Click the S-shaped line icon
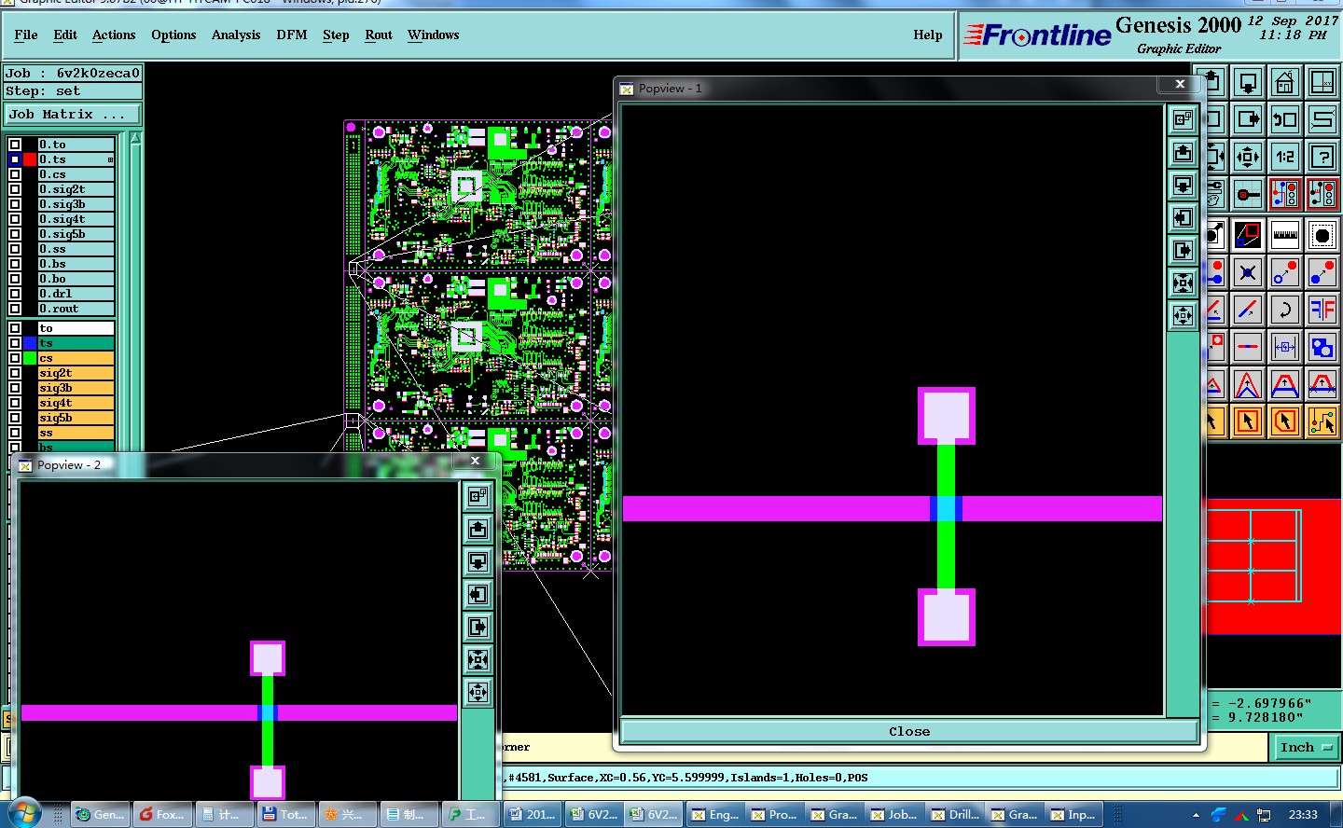This screenshot has height=828, width=1343. [x=1322, y=119]
